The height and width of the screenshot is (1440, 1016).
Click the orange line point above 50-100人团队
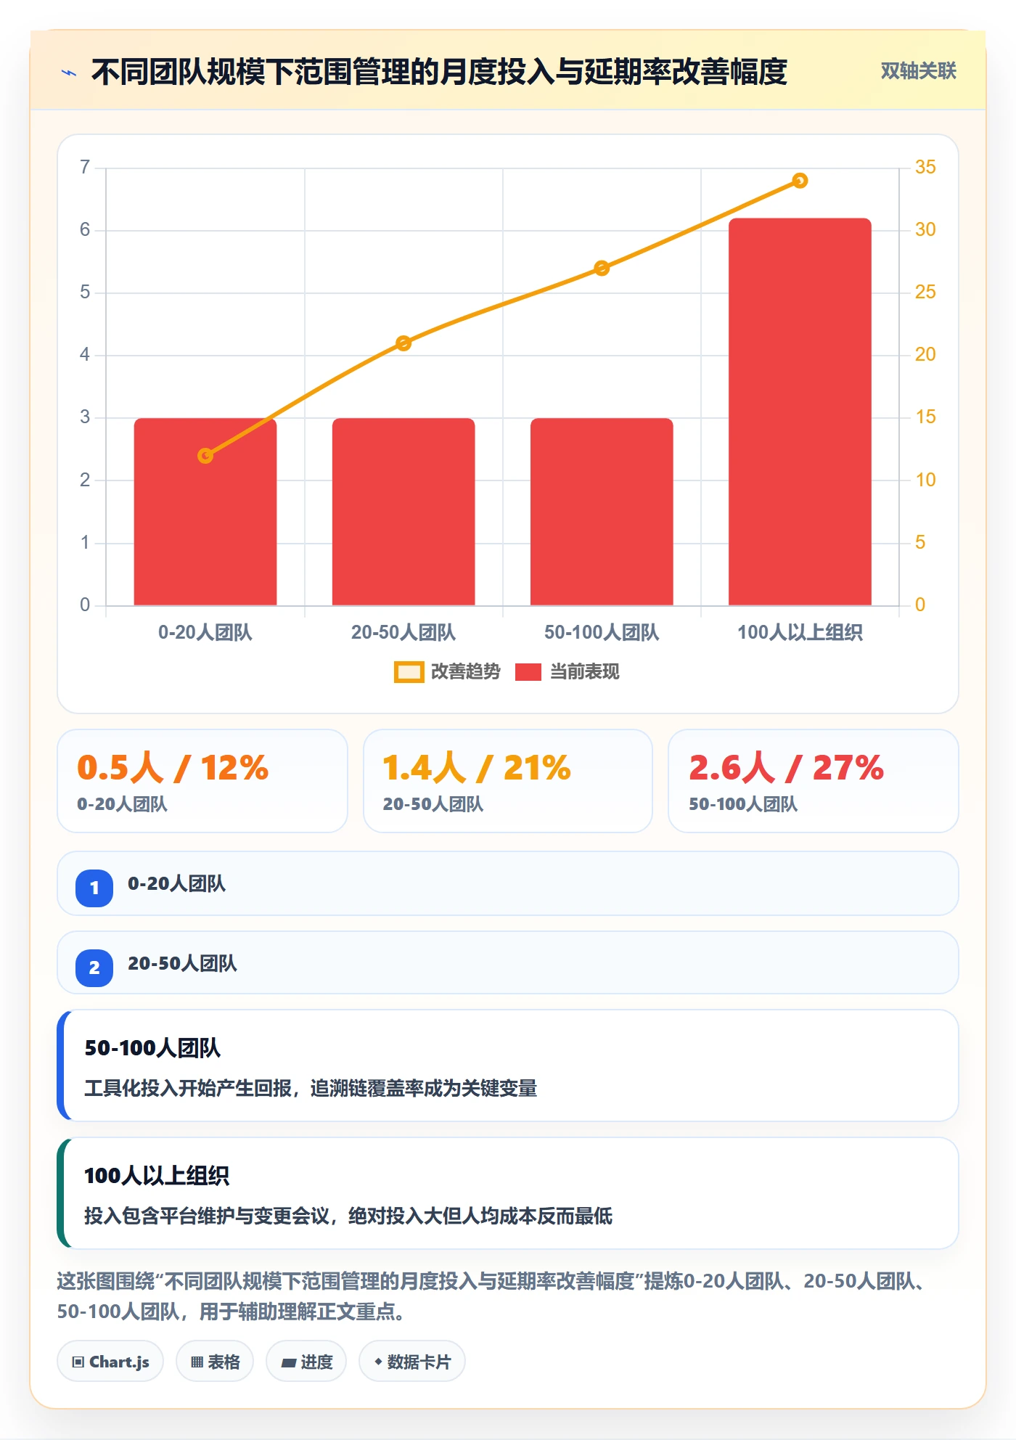click(x=602, y=269)
